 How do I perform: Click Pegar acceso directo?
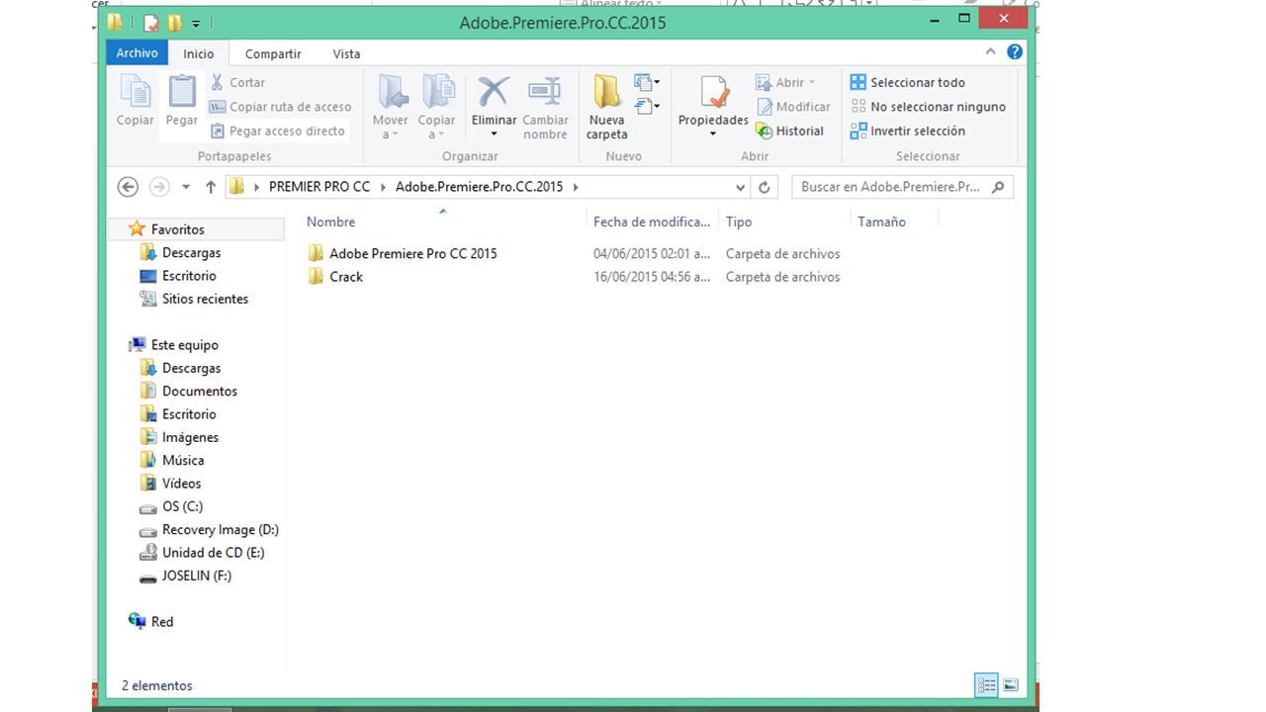(277, 131)
